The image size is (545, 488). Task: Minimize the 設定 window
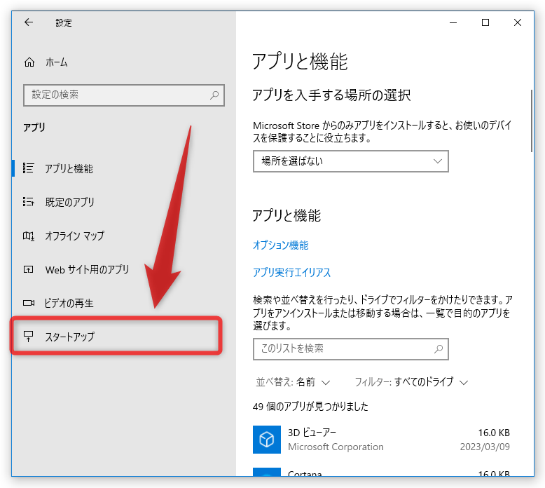click(453, 22)
